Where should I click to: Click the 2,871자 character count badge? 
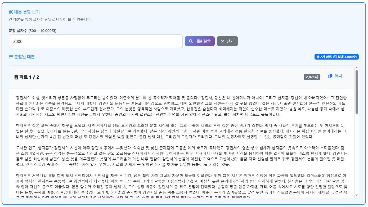click(312, 77)
